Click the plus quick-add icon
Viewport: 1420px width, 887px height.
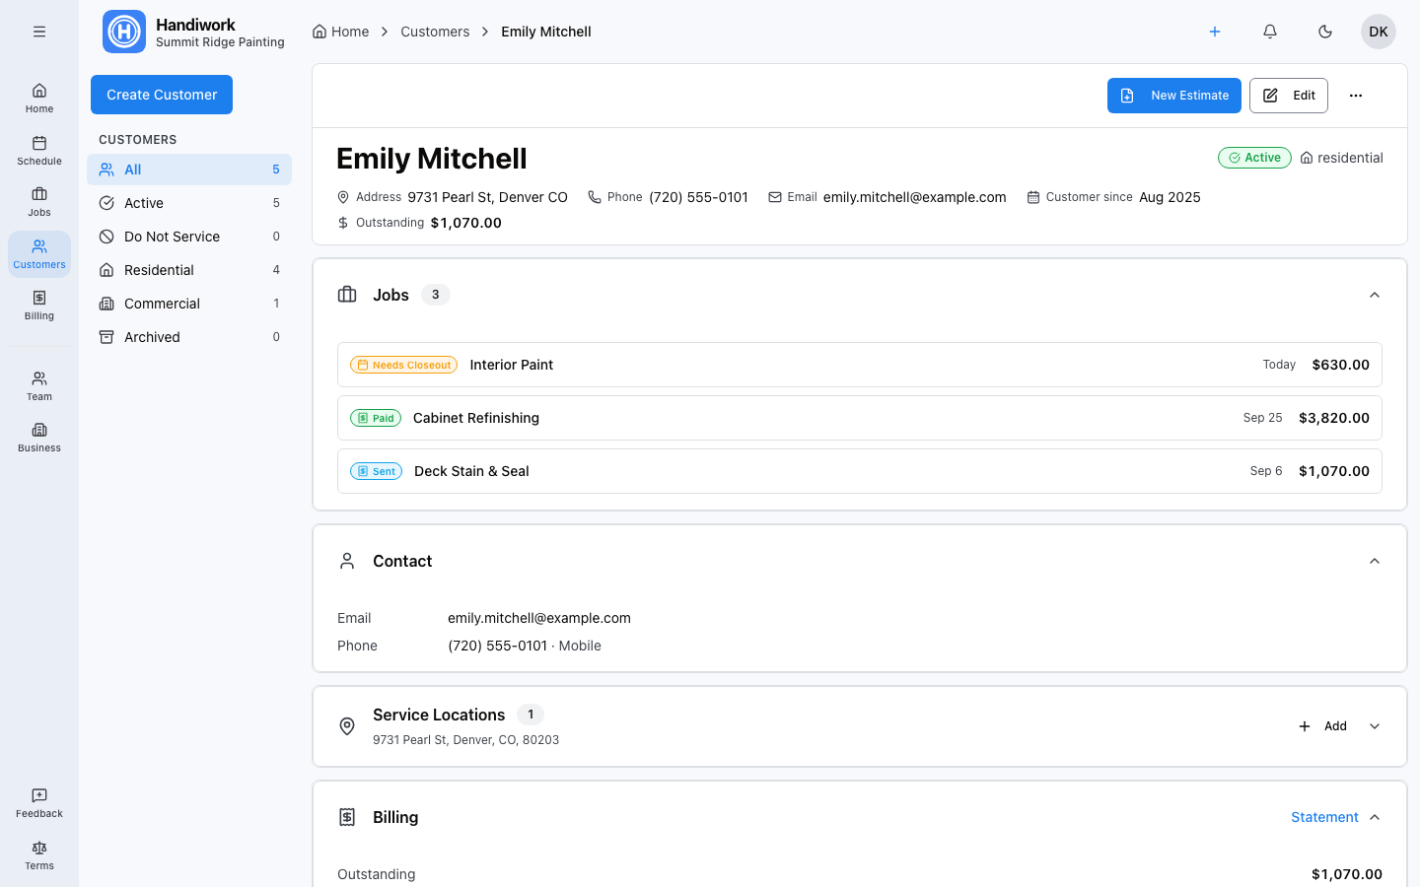(1215, 32)
